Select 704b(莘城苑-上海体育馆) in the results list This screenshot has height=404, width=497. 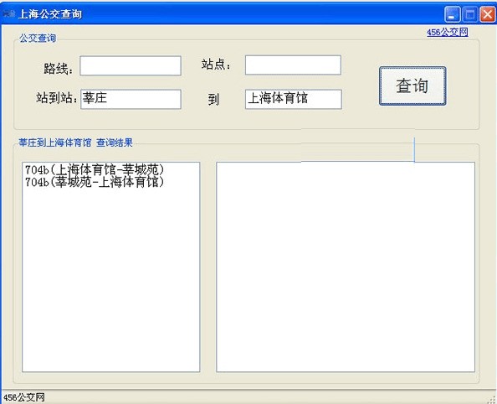click(95, 182)
